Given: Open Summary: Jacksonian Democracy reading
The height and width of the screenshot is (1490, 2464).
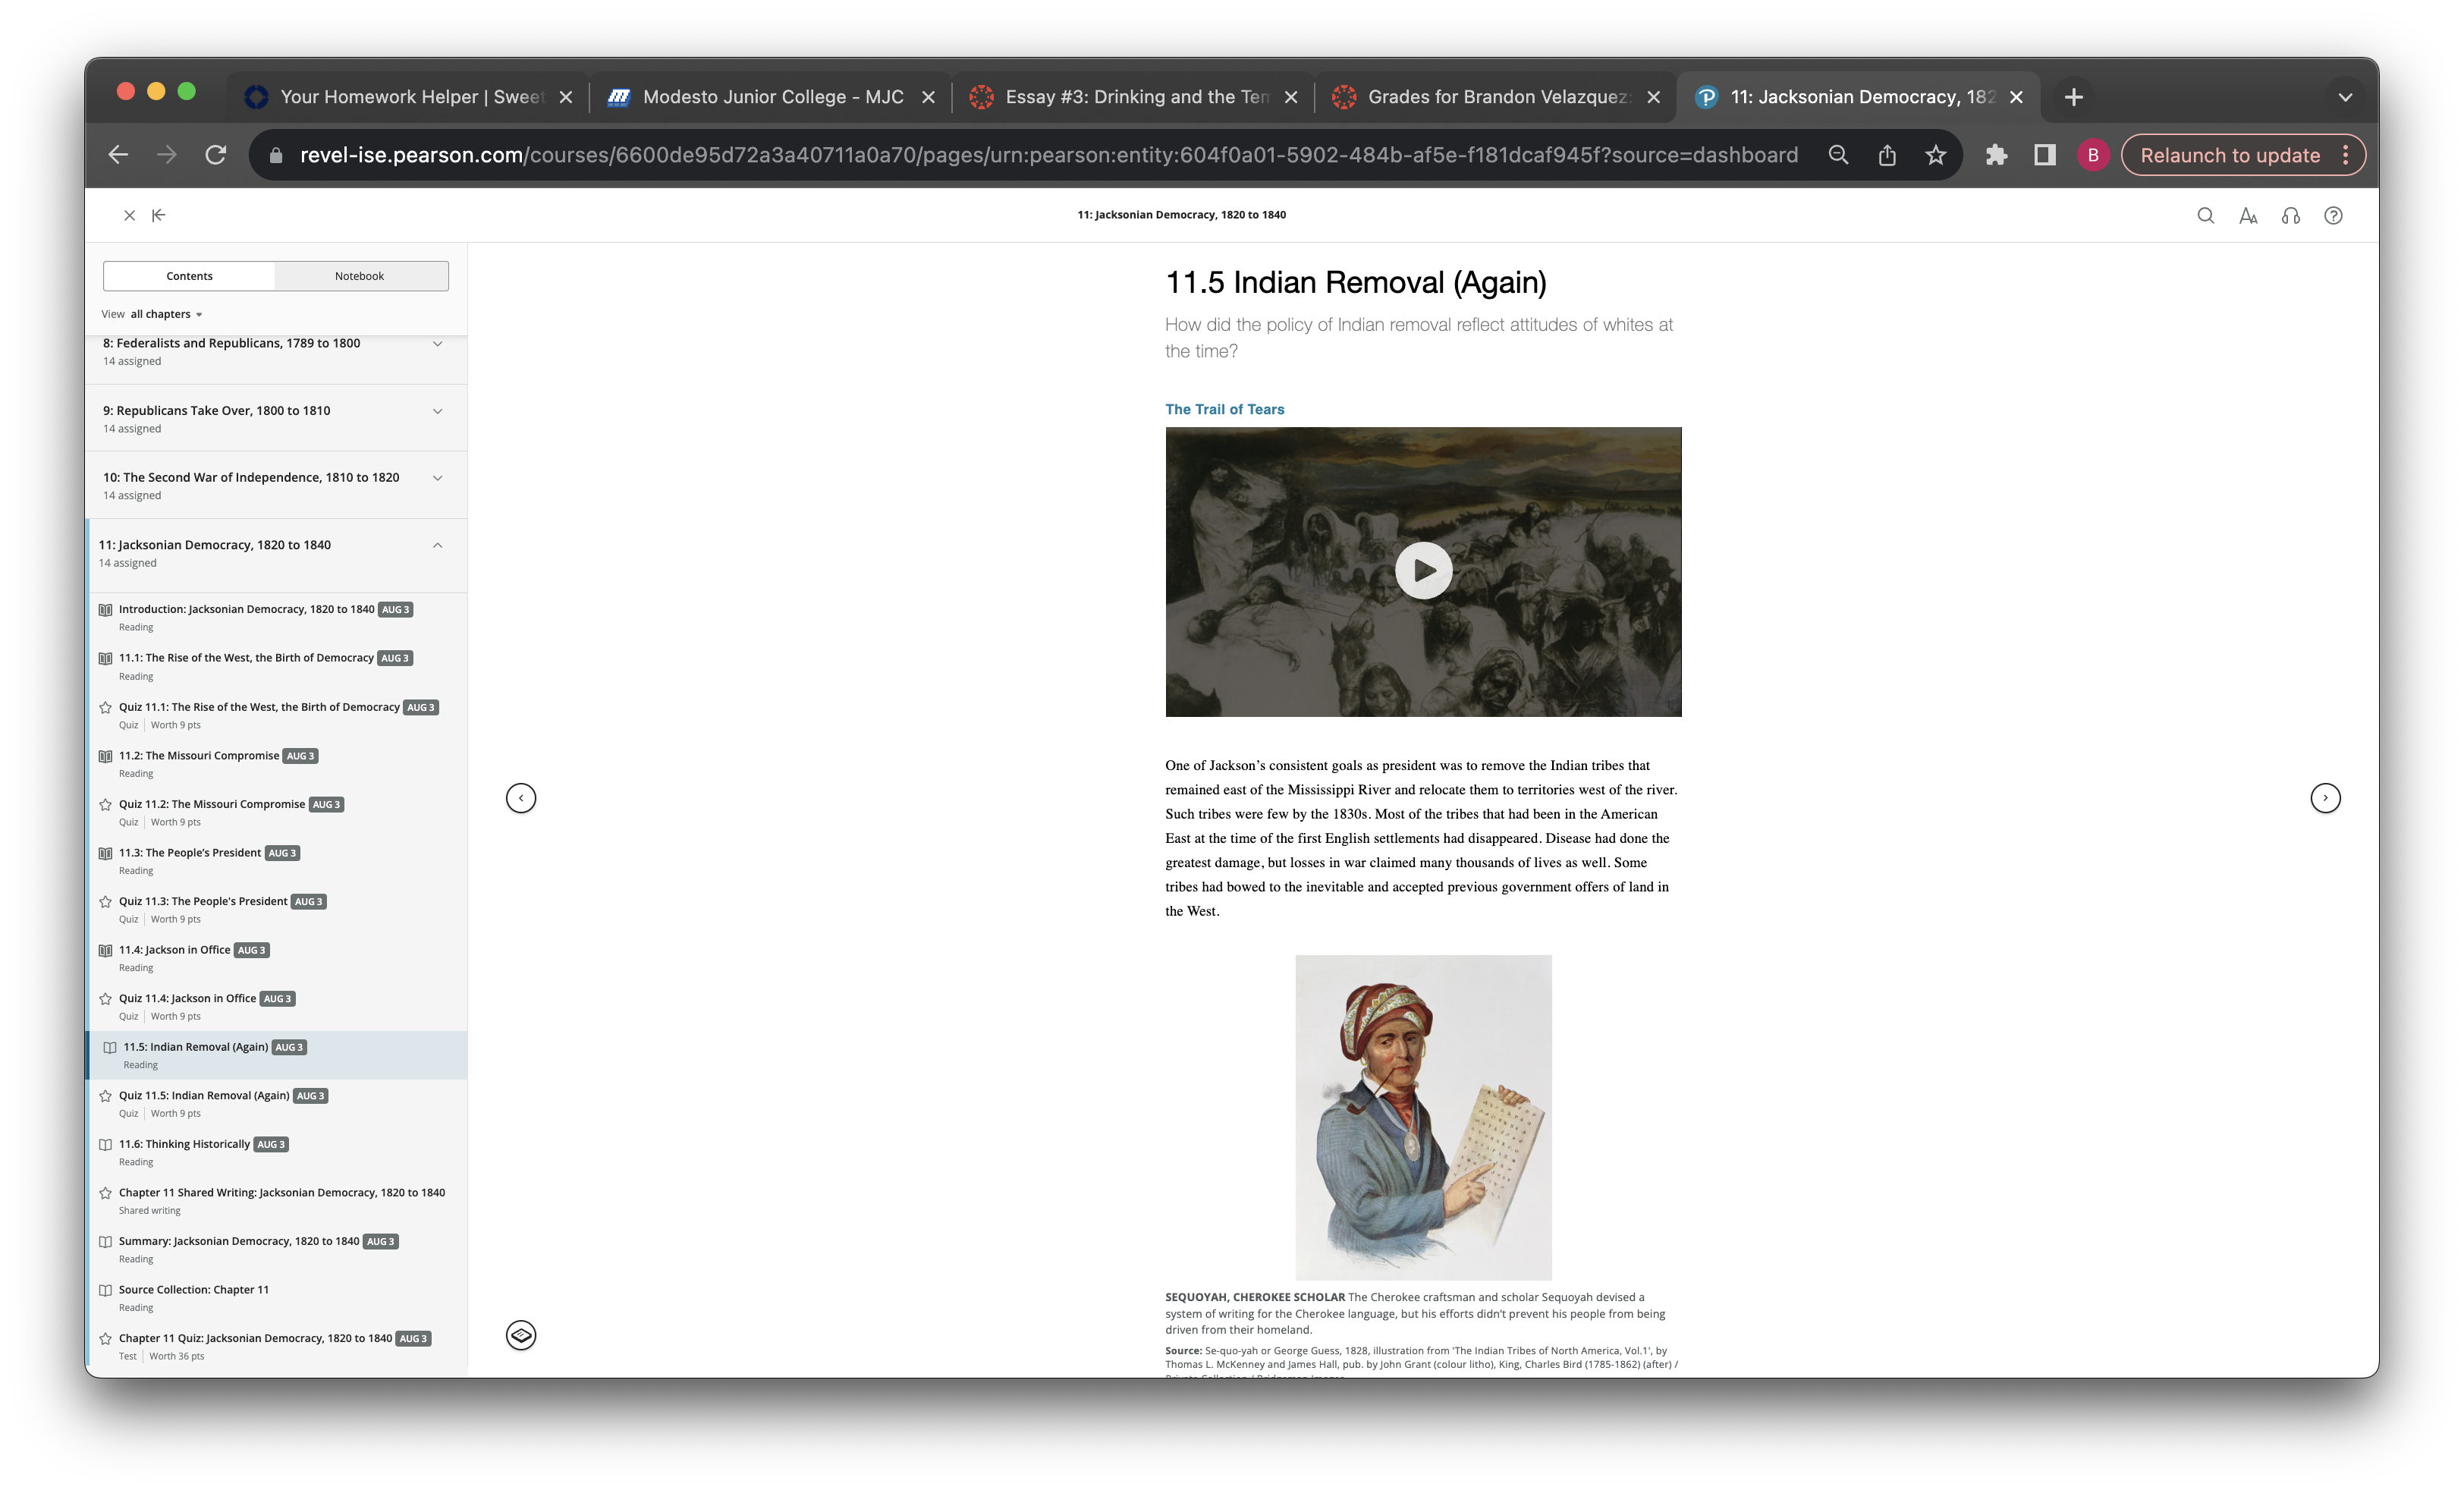Looking at the screenshot, I should [x=239, y=1242].
